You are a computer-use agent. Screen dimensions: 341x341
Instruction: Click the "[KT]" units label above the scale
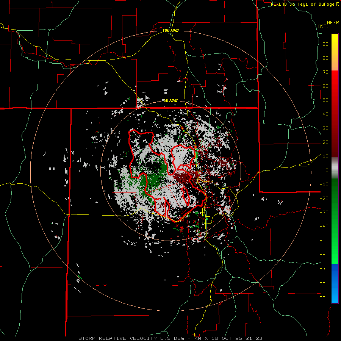tap(324, 26)
